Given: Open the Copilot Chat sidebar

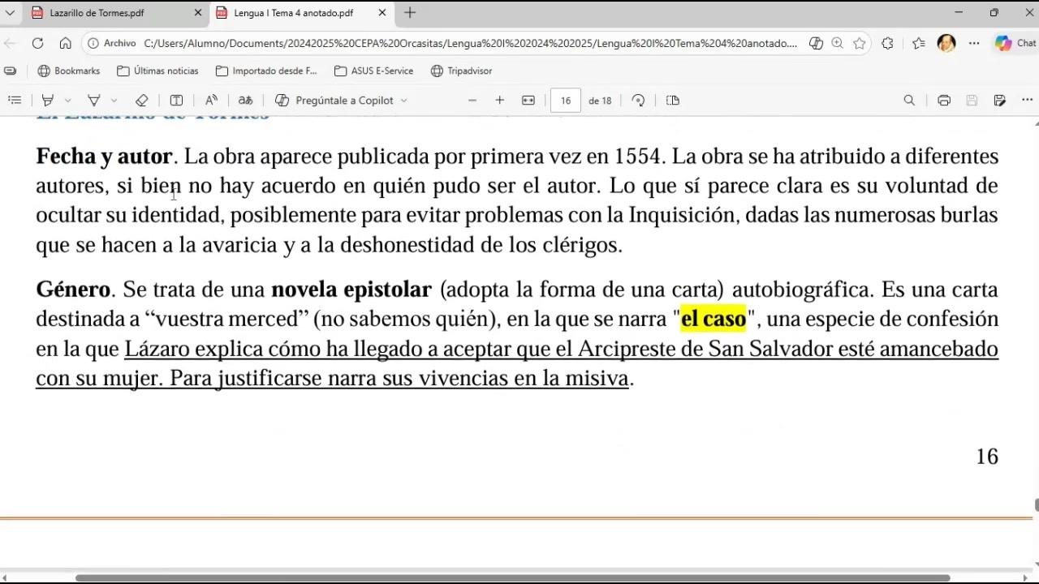Looking at the screenshot, I should [x=1015, y=44].
